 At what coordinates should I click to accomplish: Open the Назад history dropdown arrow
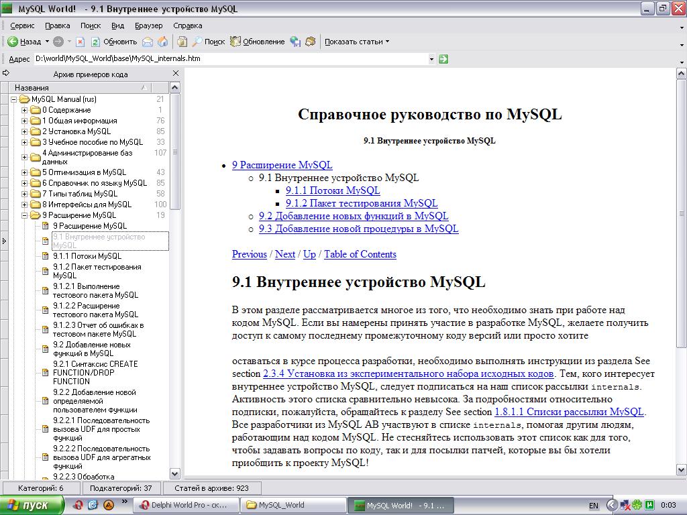[x=47, y=42]
